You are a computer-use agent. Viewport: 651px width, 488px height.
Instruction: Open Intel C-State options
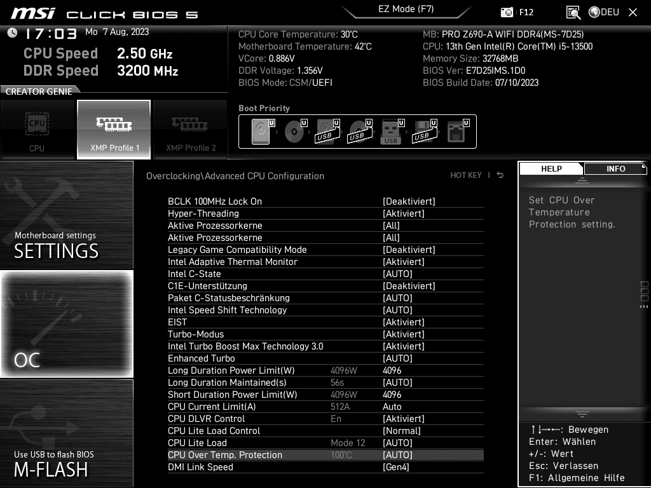(x=325, y=273)
